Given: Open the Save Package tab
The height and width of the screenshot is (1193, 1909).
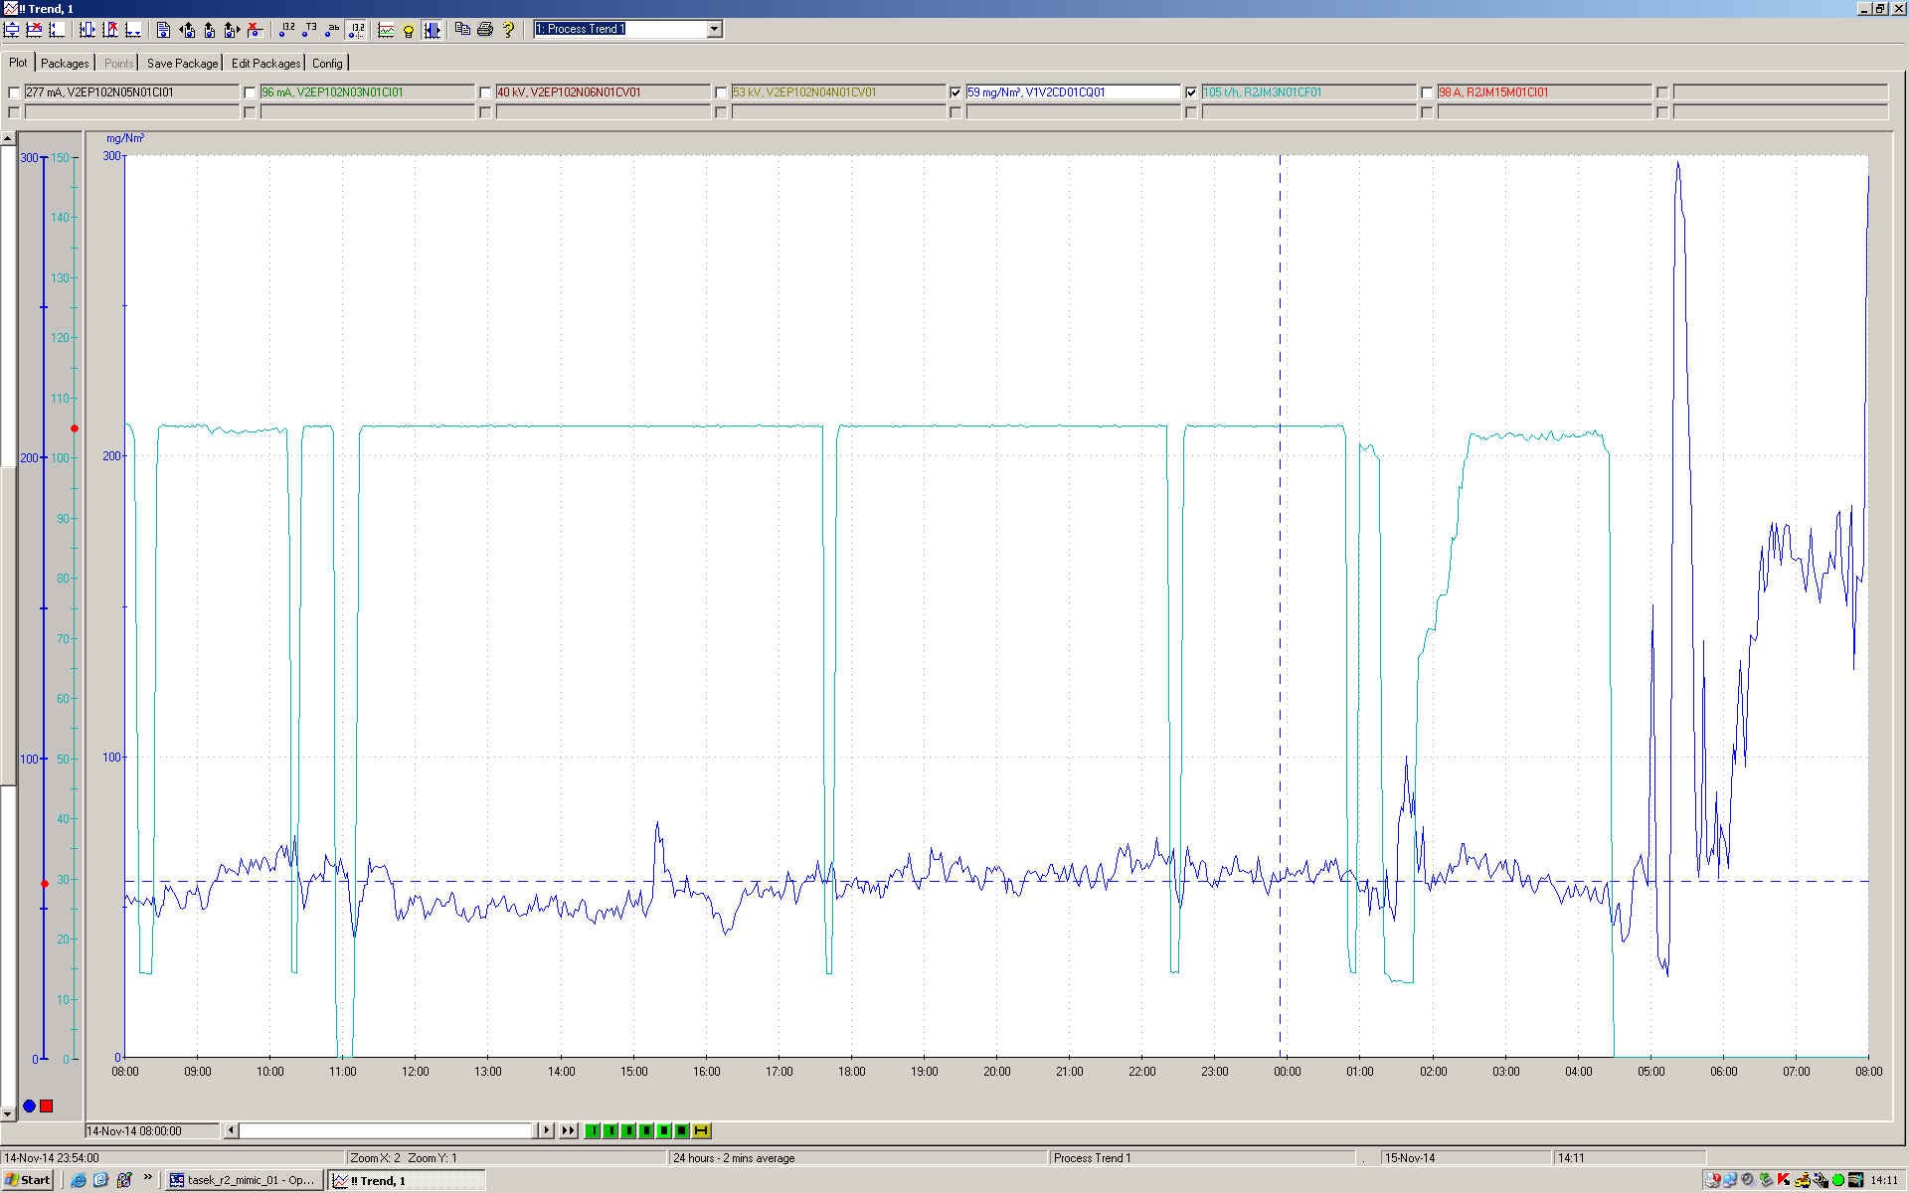Looking at the screenshot, I should (182, 63).
